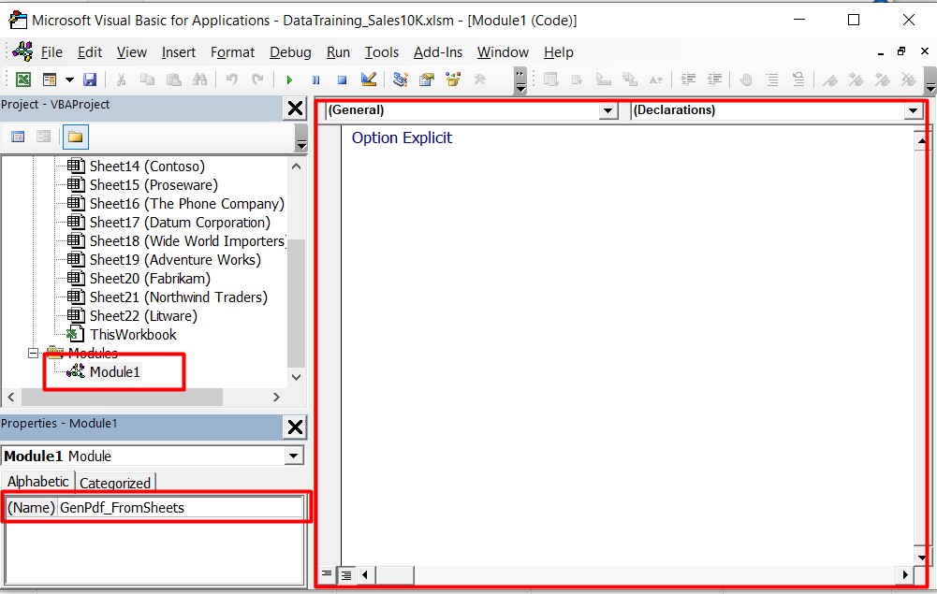Open Find with the binoculars icon

click(199, 80)
